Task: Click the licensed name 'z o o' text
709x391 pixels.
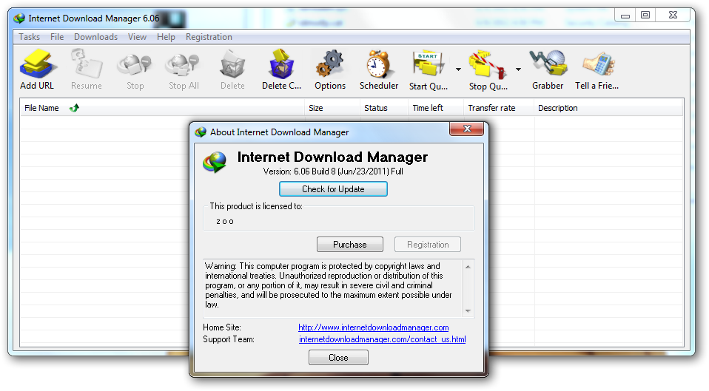Action: [225, 221]
